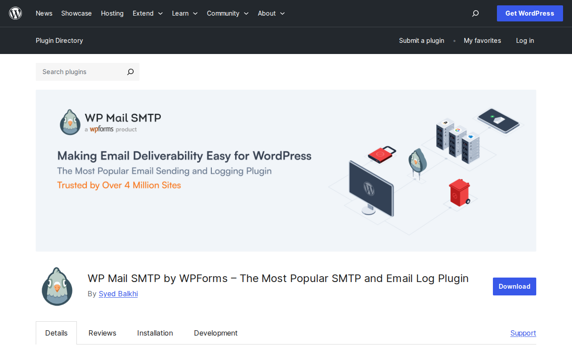This screenshot has height=357, width=572.
Task: Click the WP Mail SMTP bird plugin icon
Action: tap(57, 286)
